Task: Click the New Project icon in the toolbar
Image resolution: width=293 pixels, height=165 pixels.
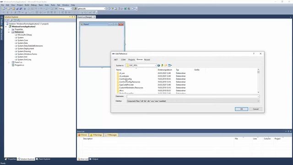Action: [4, 9]
